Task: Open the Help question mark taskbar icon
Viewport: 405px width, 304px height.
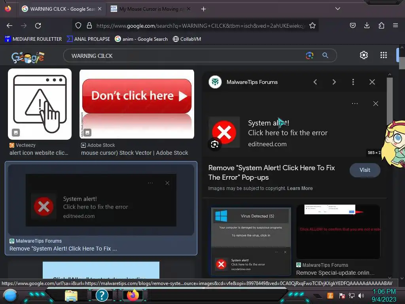Action: click(x=102, y=295)
